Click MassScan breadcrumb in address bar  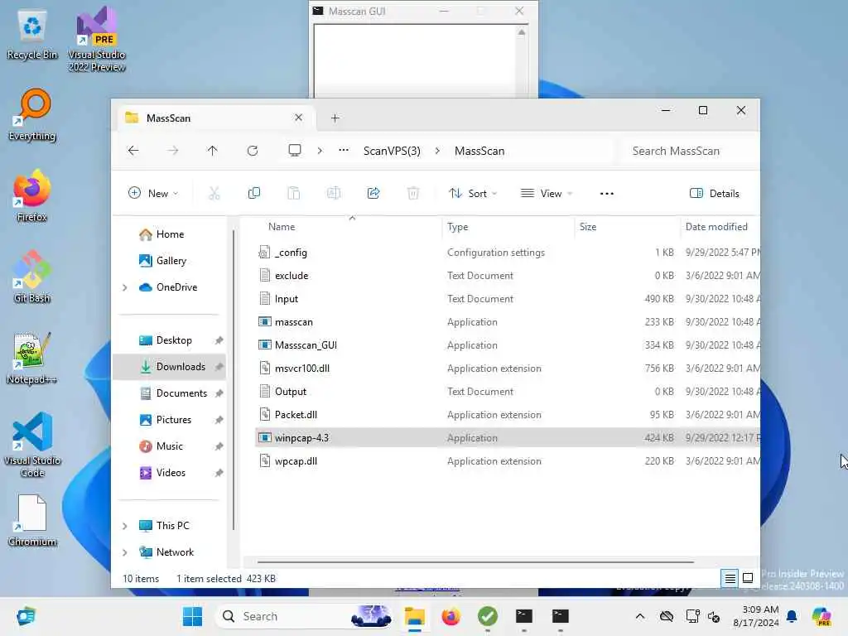479,151
